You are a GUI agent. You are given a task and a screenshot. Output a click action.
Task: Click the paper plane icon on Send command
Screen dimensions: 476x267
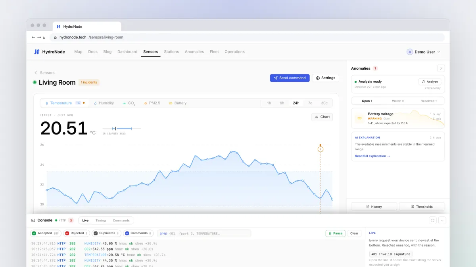[276, 78]
